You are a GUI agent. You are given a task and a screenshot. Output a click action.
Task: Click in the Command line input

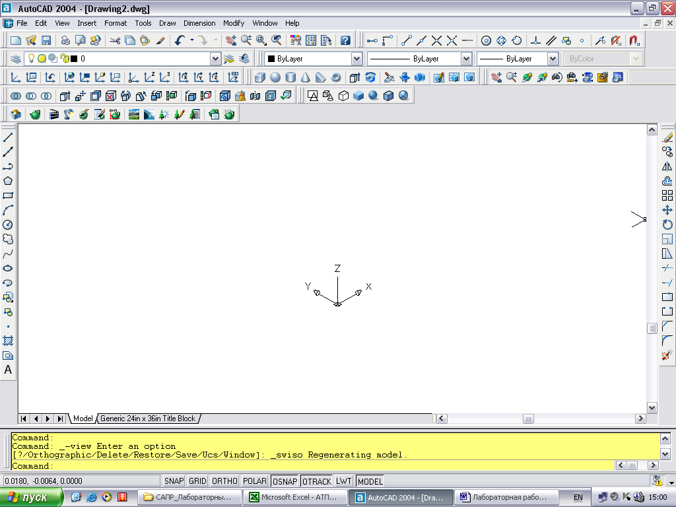pos(312,465)
